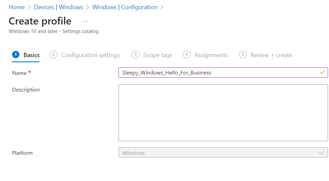Switch to the Basics tab

pos(32,55)
